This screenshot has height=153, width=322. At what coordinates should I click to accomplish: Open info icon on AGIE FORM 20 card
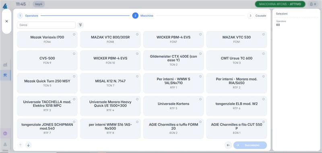pyautogui.click(x=200, y=122)
